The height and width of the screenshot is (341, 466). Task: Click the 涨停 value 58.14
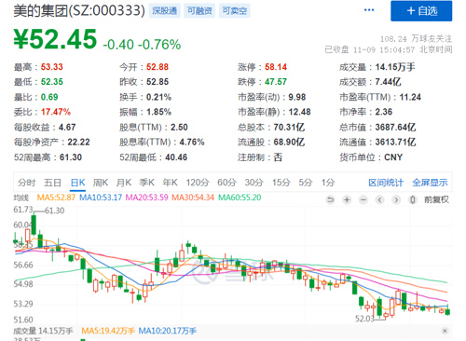276,67
